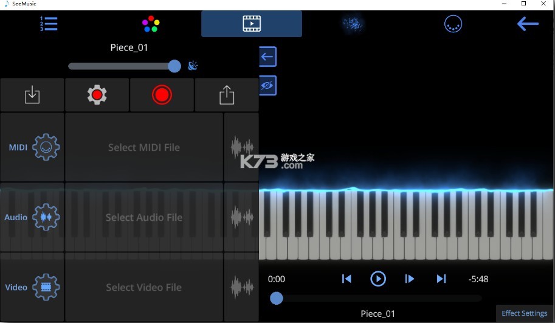Open MIDI settings gear icon
The image size is (555, 323).
pyautogui.click(x=46, y=147)
